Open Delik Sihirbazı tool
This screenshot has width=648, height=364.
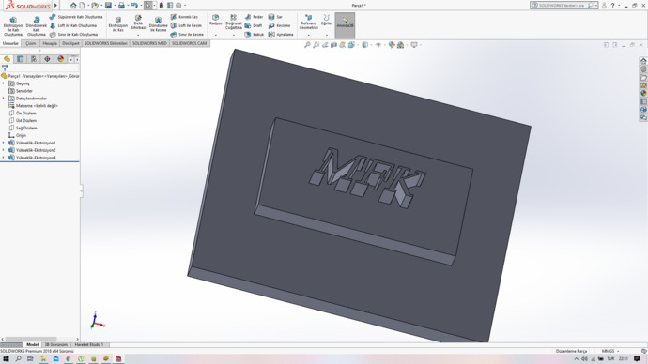(138, 23)
